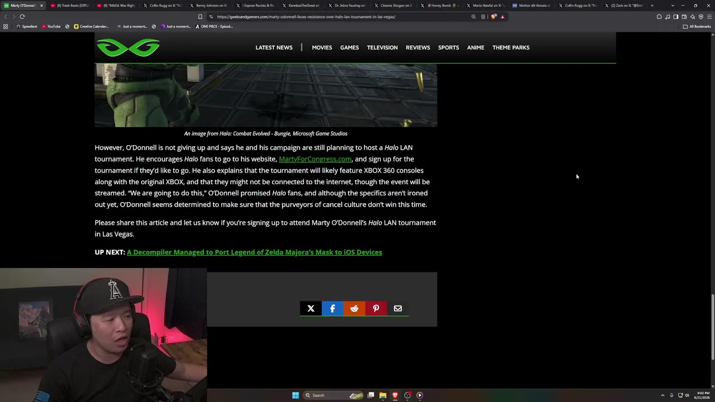Viewport: 715px width, 402px height.
Task: Open the MOVIES section
Action: pos(322,47)
